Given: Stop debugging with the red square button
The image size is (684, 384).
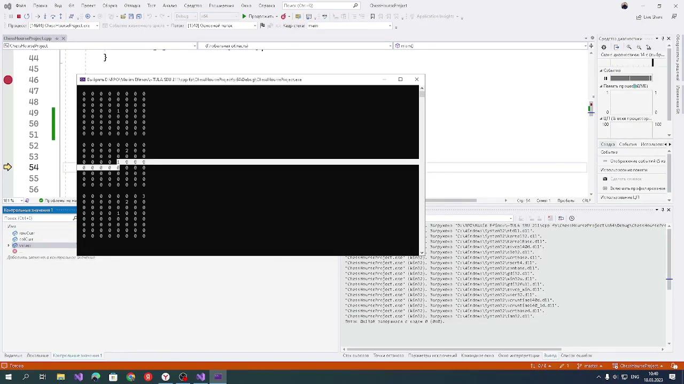Looking at the screenshot, I should click(x=19, y=17).
